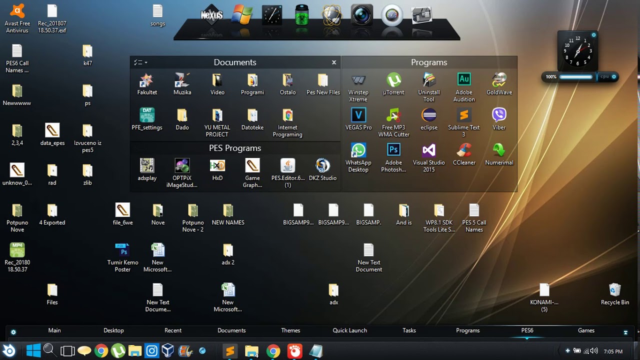The height and width of the screenshot is (360, 640).
Task: Close the Documents fence
Action: 334,62
